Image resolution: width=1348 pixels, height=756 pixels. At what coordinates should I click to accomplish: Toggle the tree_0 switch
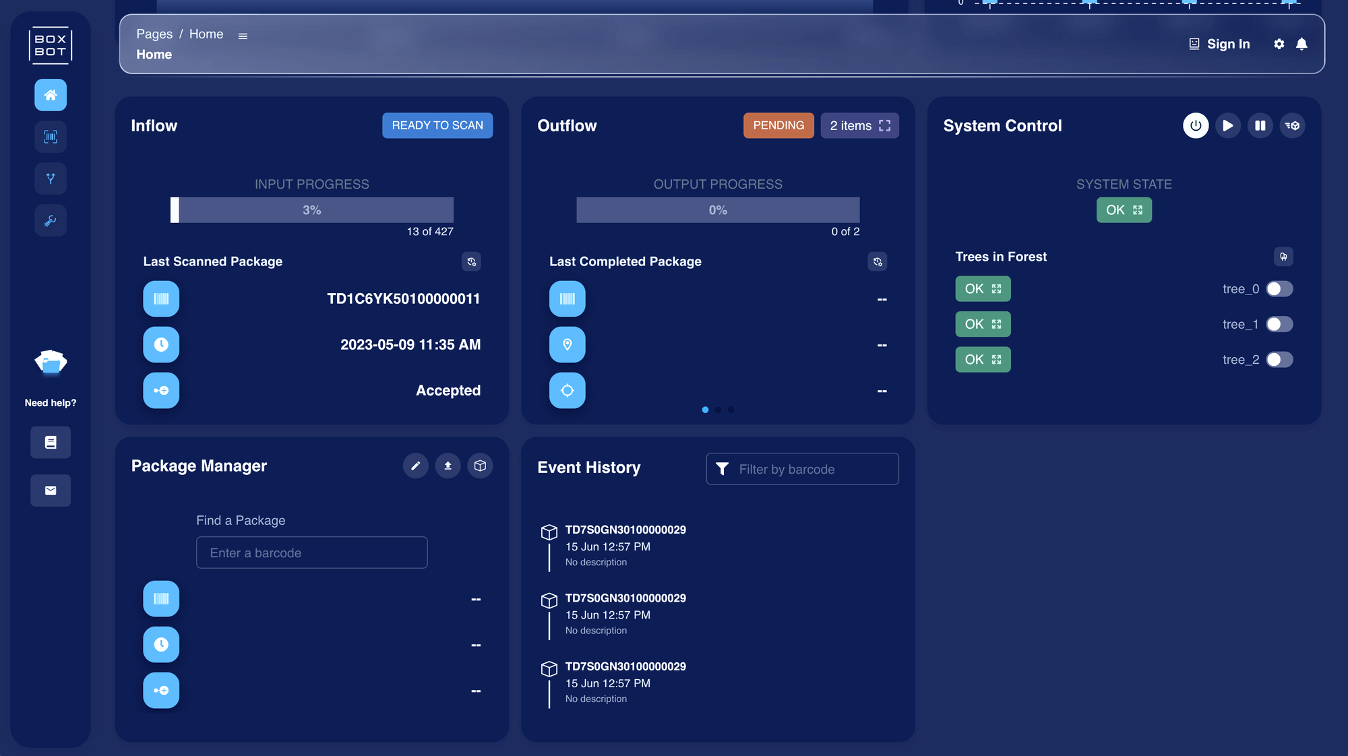coord(1279,289)
